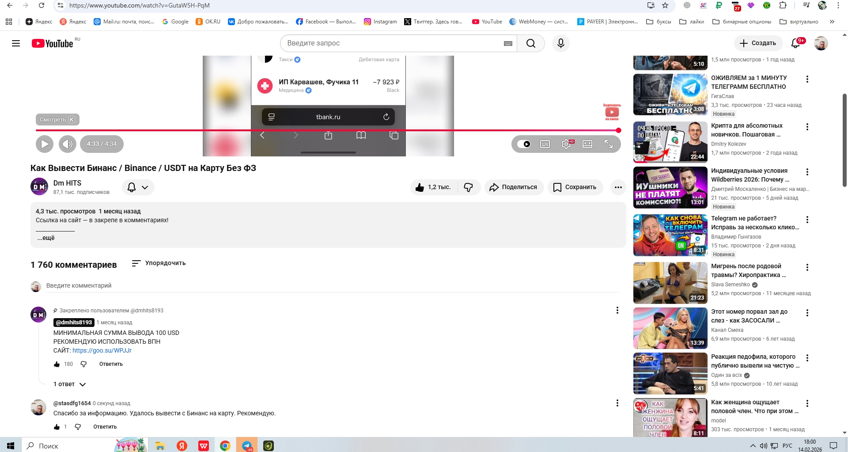
Task: Toggle autoplay switch in player
Action: [524, 144]
